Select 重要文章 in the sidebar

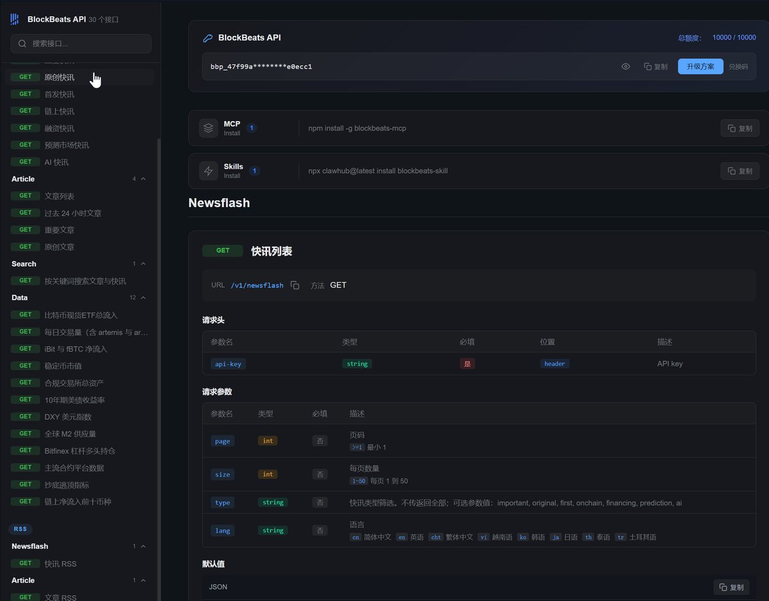click(x=79, y=230)
